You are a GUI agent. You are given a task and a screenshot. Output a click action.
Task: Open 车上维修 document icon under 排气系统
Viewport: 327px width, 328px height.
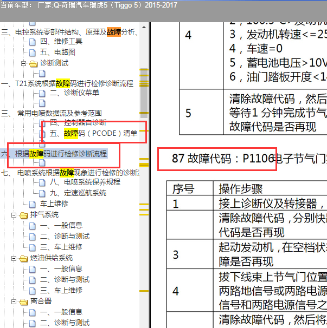33,247
